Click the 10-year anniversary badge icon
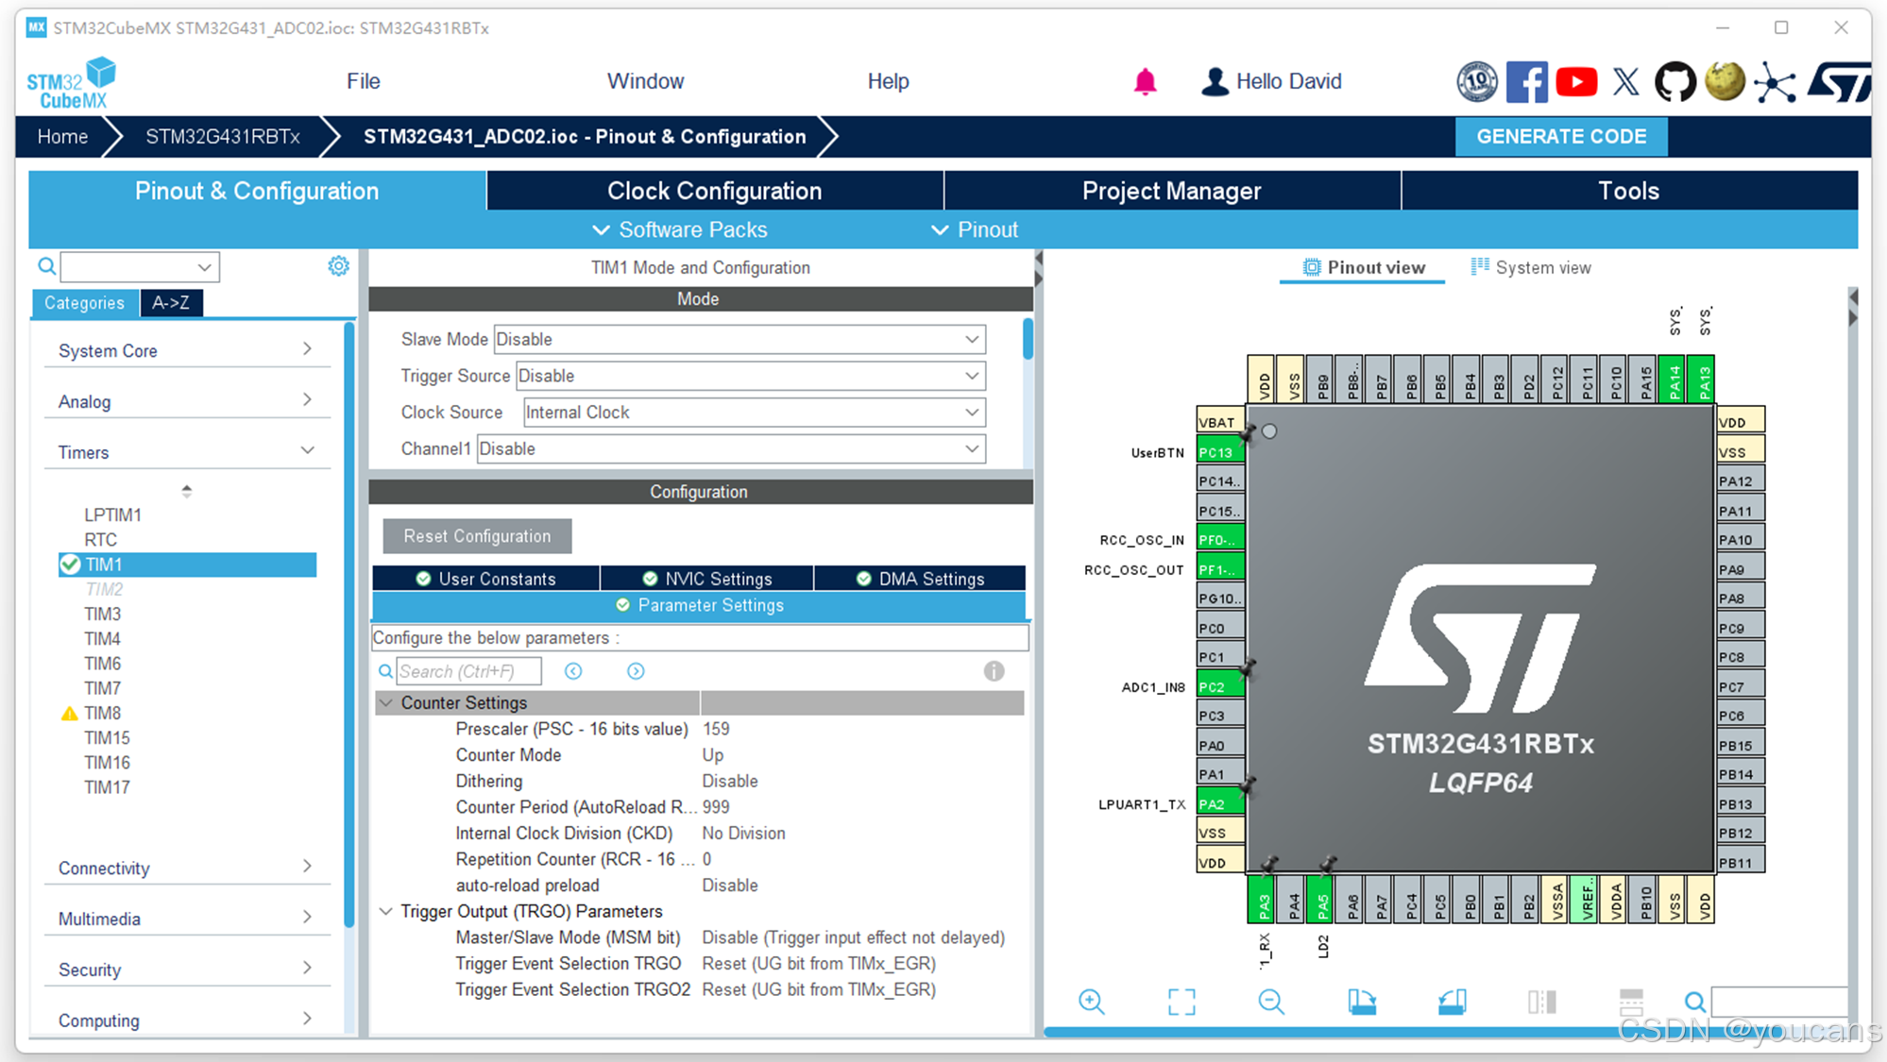This screenshot has height=1062, width=1887. click(1477, 82)
